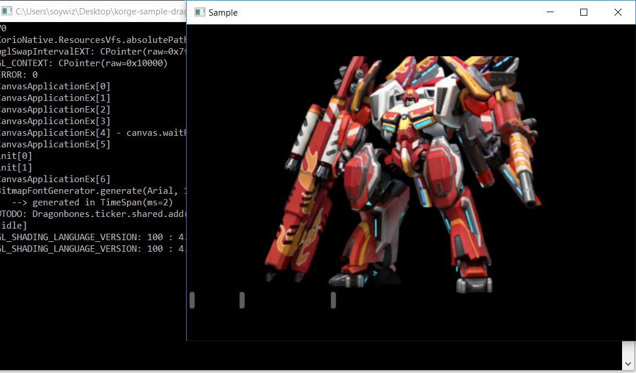Click the gray slider handle near the mecha's foot
636x373 pixels.
tap(333, 299)
